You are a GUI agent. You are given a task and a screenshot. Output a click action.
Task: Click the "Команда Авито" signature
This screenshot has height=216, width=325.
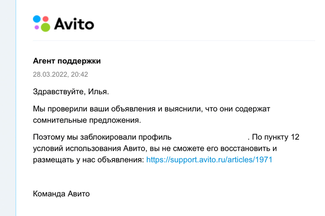click(x=61, y=193)
